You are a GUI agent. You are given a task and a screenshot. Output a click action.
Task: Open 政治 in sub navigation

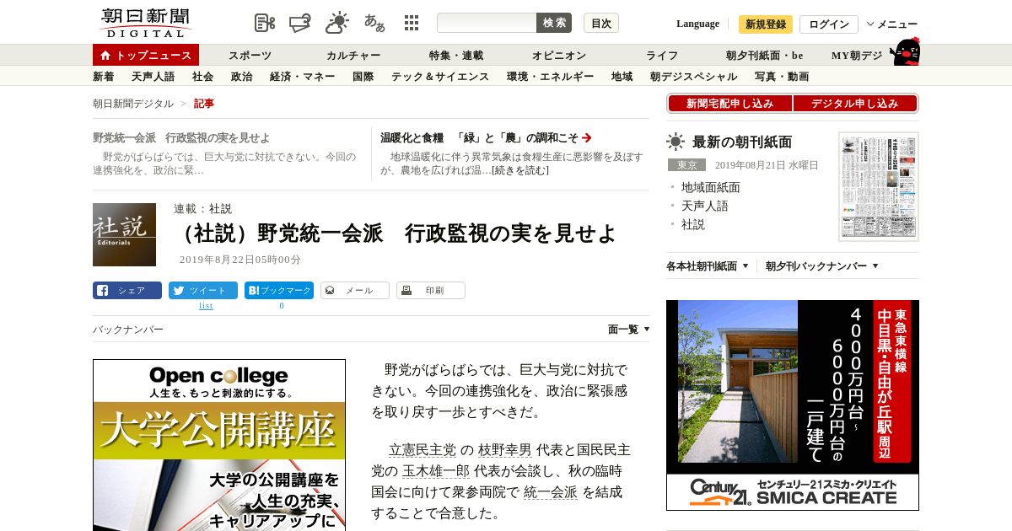pyautogui.click(x=242, y=77)
